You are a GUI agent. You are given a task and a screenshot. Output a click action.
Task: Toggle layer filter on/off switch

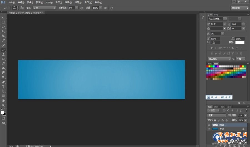tap(246, 111)
